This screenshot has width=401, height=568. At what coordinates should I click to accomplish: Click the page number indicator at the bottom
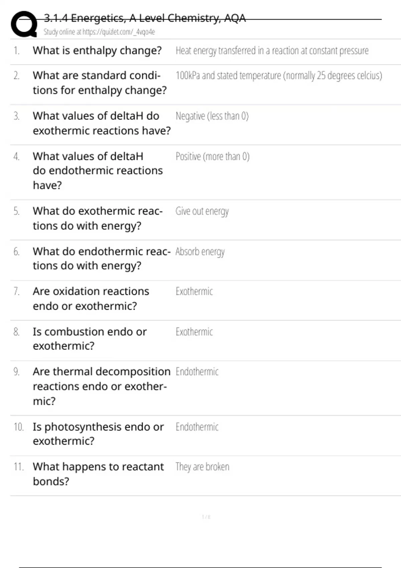tap(206, 517)
